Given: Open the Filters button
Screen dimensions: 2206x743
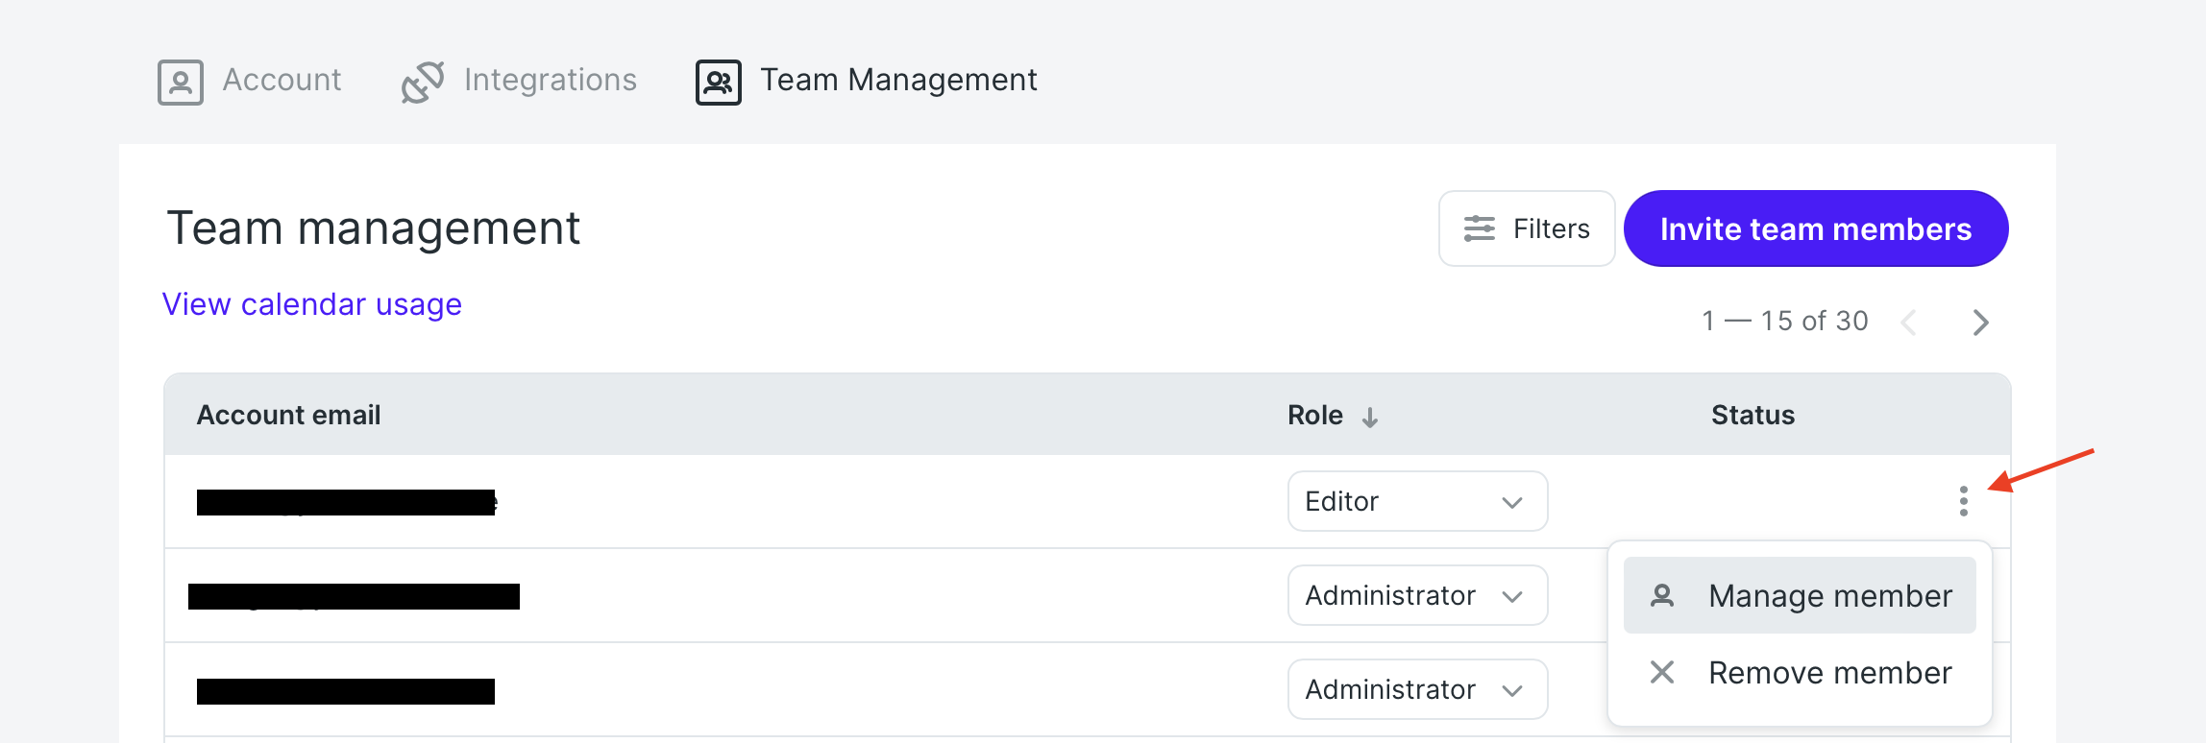Looking at the screenshot, I should [1527, 228].
